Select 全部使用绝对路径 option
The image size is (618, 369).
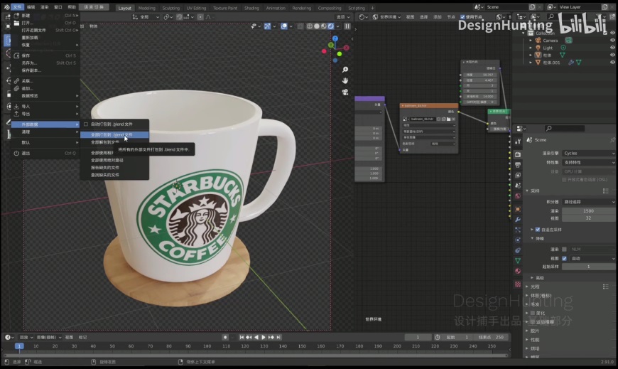(x=114, y=160)
